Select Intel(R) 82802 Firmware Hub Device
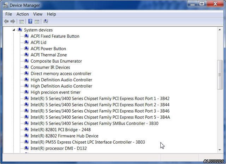 point(64,136)
